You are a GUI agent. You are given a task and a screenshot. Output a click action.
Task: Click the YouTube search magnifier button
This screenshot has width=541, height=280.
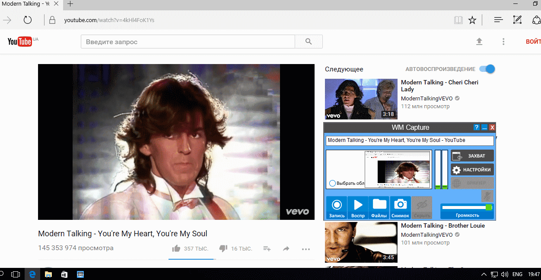(x=309, y=42)
